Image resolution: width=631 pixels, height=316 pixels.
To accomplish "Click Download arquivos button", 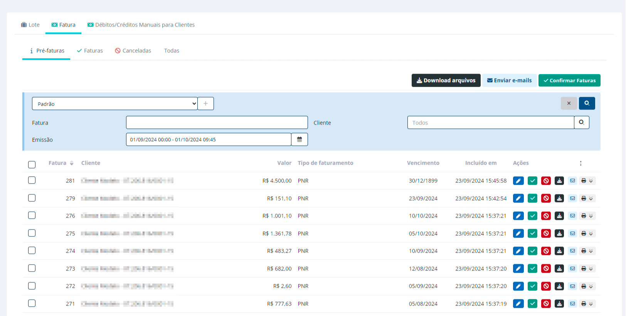I will [x=446, y=80].
